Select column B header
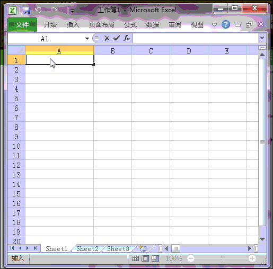Viewport: 273px width, 269px height. [112, 51]
